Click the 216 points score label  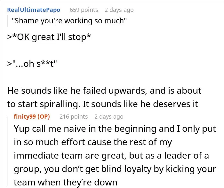point(74,117)
